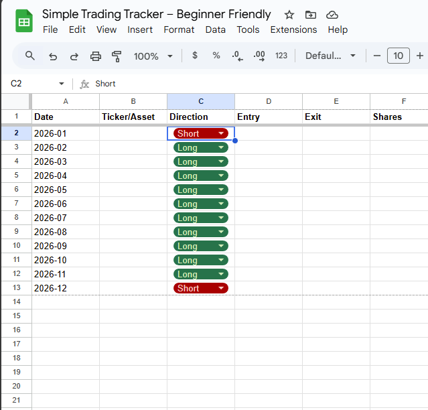Open the Google Sheets home icon
Viewport: 428px width, 410px height.
pyautogui.click(x=24, y=21)
